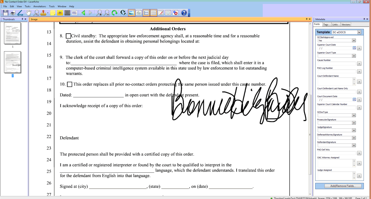This screenshot has height=199, width=371.
Task: Open the SCDocType dropdown
Action: click(x=354, y=115)
